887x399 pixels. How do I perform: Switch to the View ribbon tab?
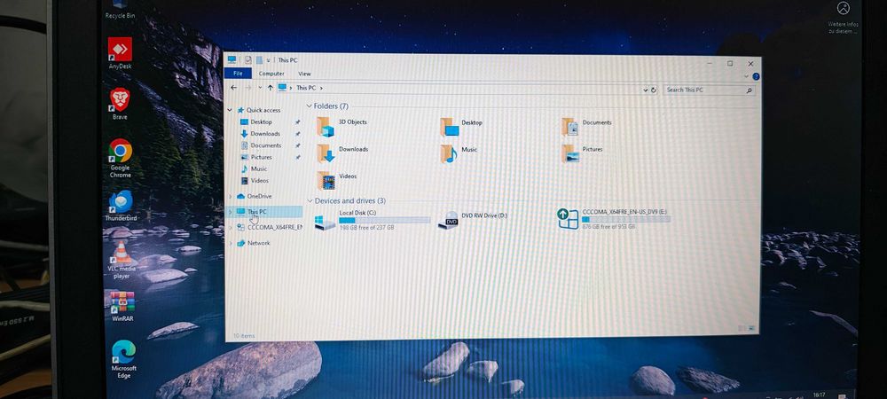click(x=304, y=74)
